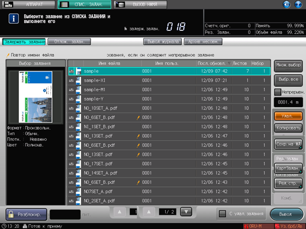The width and height of the screenshot is (306, 229).
Task: Go to next page with down arrow
Action: 186,212
